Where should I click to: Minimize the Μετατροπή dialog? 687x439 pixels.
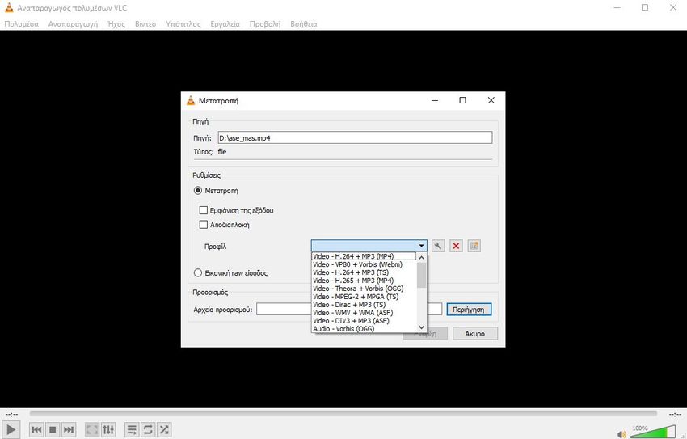tap(435, 100)
